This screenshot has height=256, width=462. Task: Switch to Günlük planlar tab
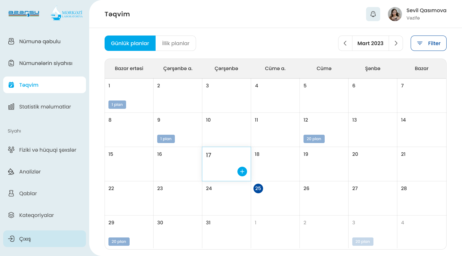pyautogui.click(x=130, y=43)
